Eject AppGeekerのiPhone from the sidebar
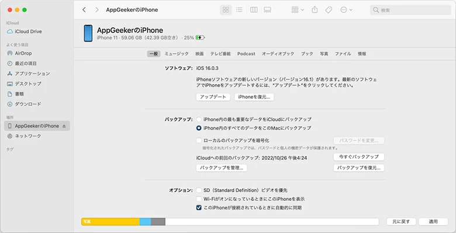 pyautogui.click(x=64, y=126)
